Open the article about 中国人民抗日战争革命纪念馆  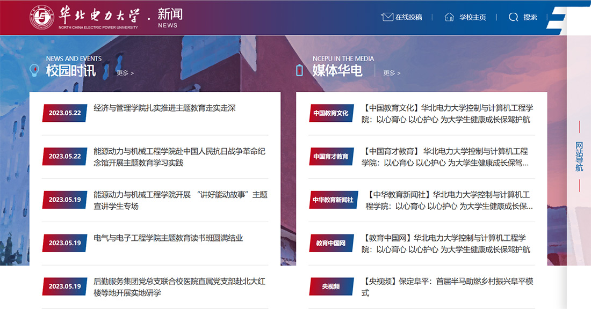[179, 157]
